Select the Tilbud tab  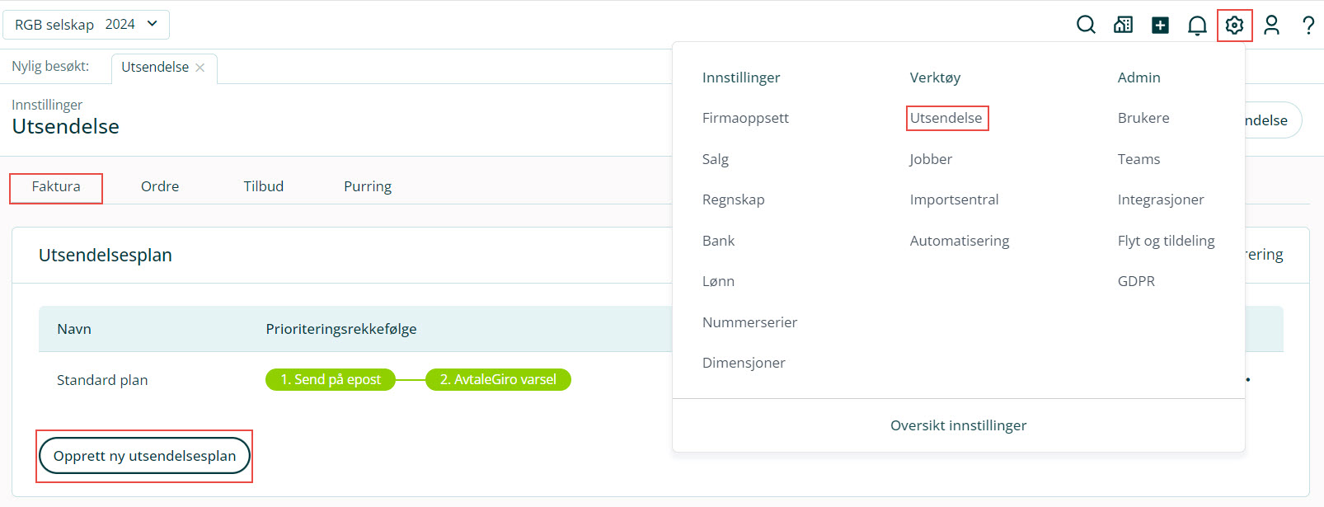[264, 186]
